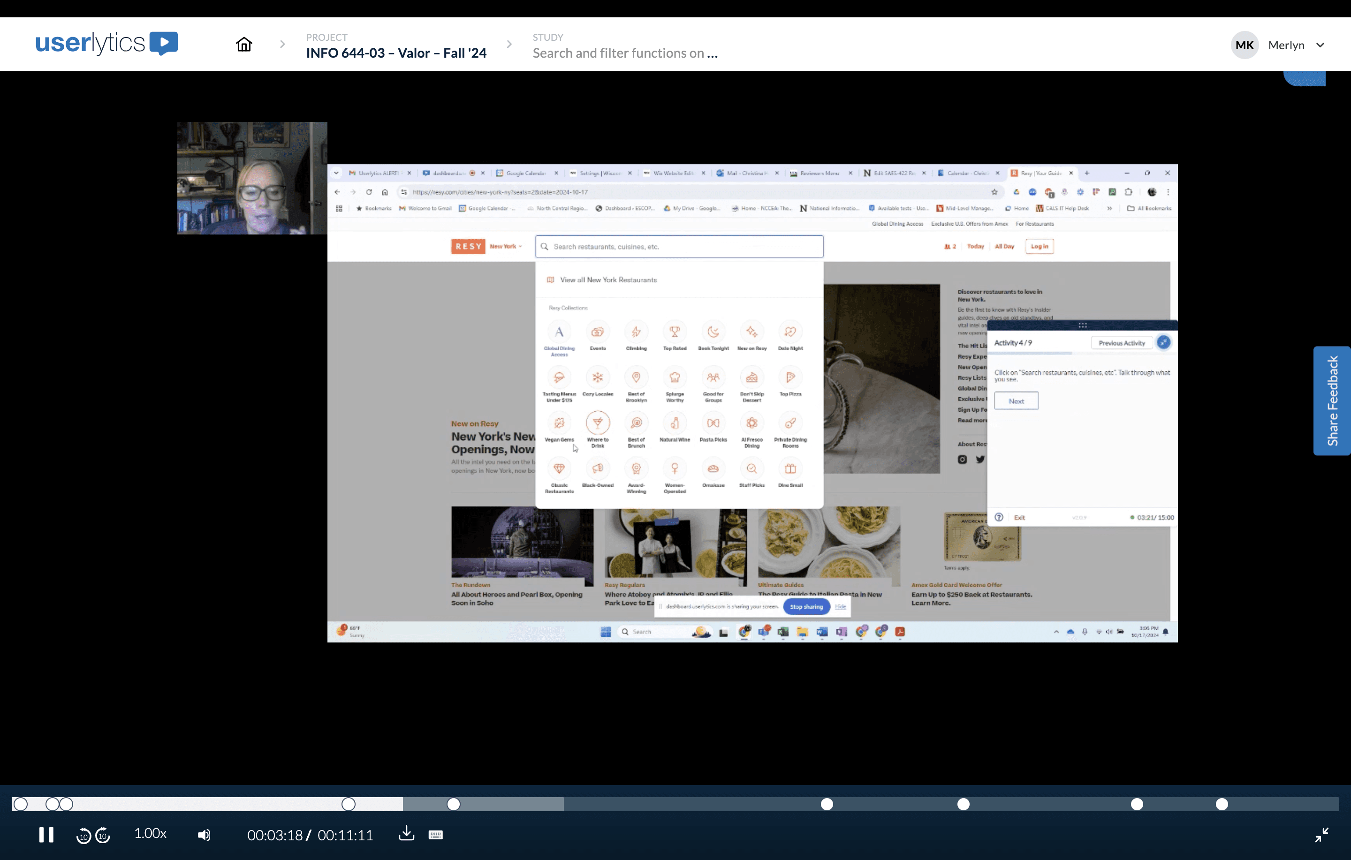
Task: Mute the video volume
Action: coord(204,835)
